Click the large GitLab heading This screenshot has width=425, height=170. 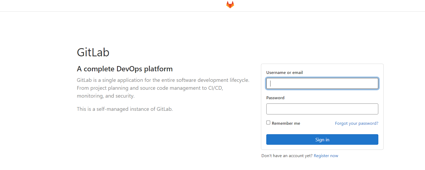tap(93, 52)
